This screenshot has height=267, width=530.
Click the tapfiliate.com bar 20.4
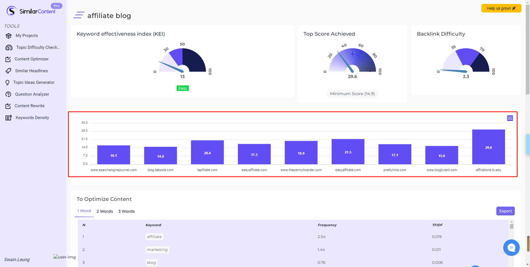[207, 152]
